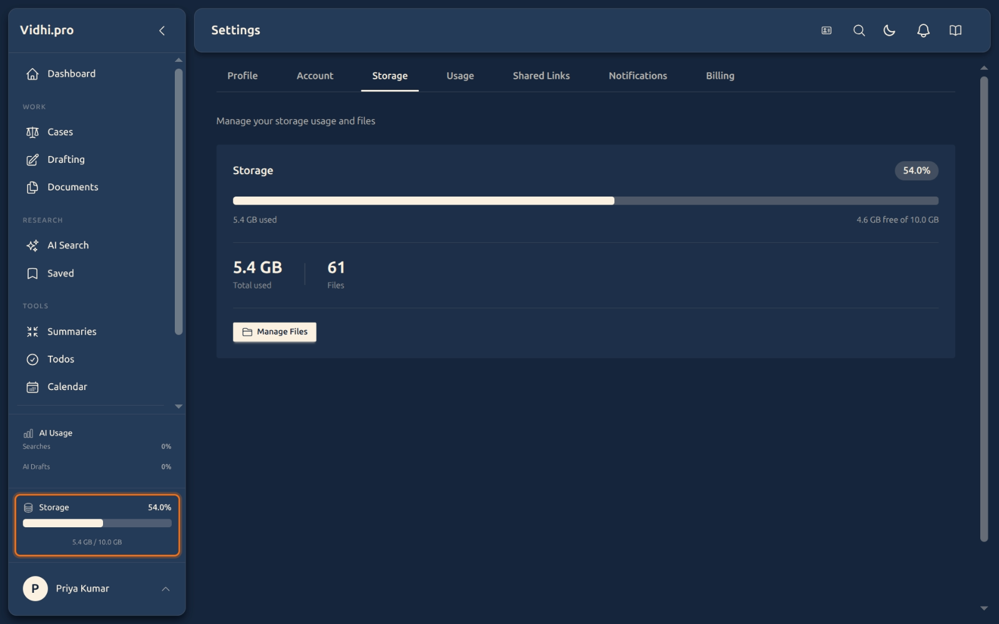Open the Calendar label in sidebar
The image size is (999, 624).
(x=67, y=387)
